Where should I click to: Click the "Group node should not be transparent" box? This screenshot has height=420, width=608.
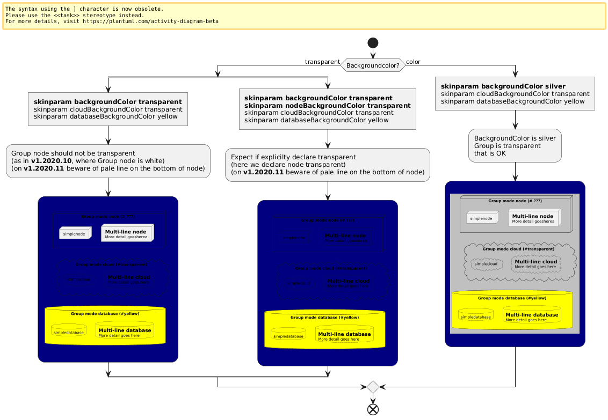[x=108, y=161]
